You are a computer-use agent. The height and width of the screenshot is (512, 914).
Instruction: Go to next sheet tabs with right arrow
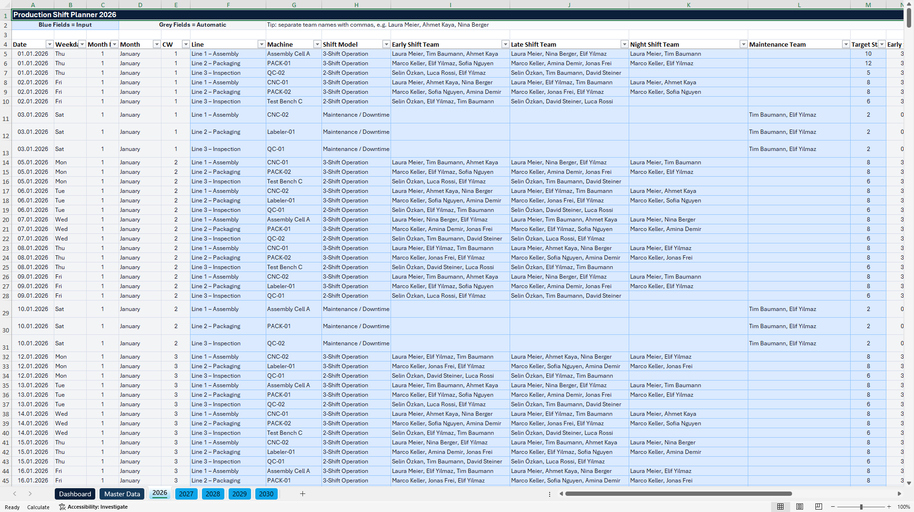[30, 494]
